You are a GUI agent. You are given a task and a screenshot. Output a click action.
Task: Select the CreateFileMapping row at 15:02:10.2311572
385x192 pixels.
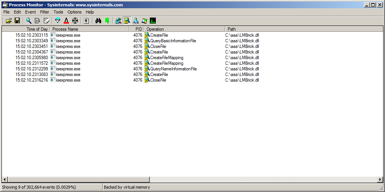pyautogui.click(x=192, y=63)
